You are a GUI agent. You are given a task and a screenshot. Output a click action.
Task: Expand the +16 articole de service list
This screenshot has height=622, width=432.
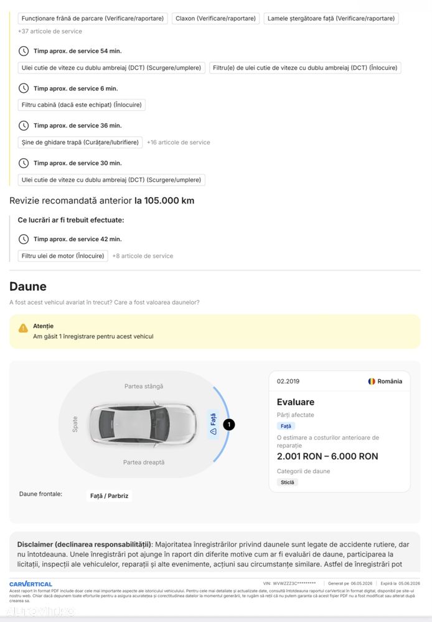point(179,143)
